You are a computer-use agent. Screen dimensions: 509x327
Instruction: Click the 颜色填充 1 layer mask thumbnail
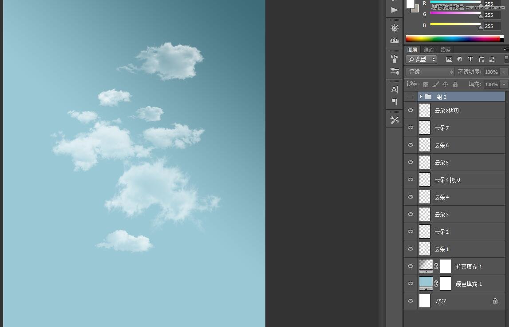pos(446,283)
